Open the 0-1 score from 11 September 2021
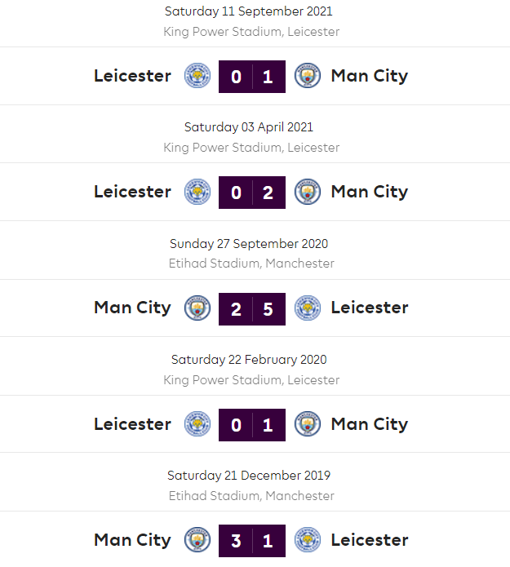510x567 pixels. coord(252,77)
